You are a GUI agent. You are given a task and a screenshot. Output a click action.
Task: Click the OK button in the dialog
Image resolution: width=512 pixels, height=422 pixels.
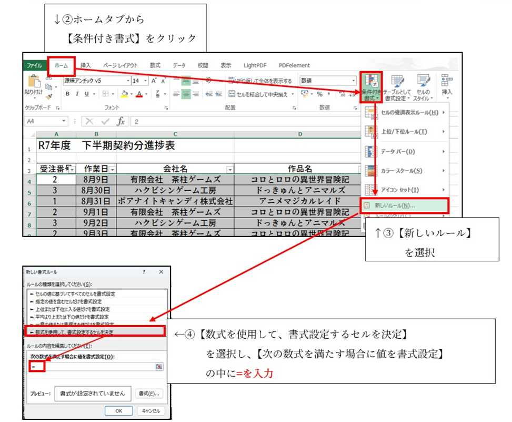pos(119,410)
